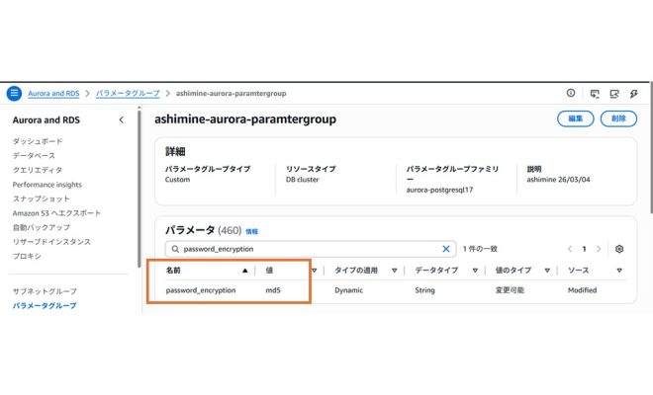Image resolution: width=653 pixels, height=395 pixels.
Task: Sort the ソース column
Action: click(619, 270)
